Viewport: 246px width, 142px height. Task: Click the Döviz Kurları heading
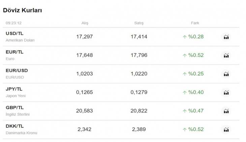22,10
